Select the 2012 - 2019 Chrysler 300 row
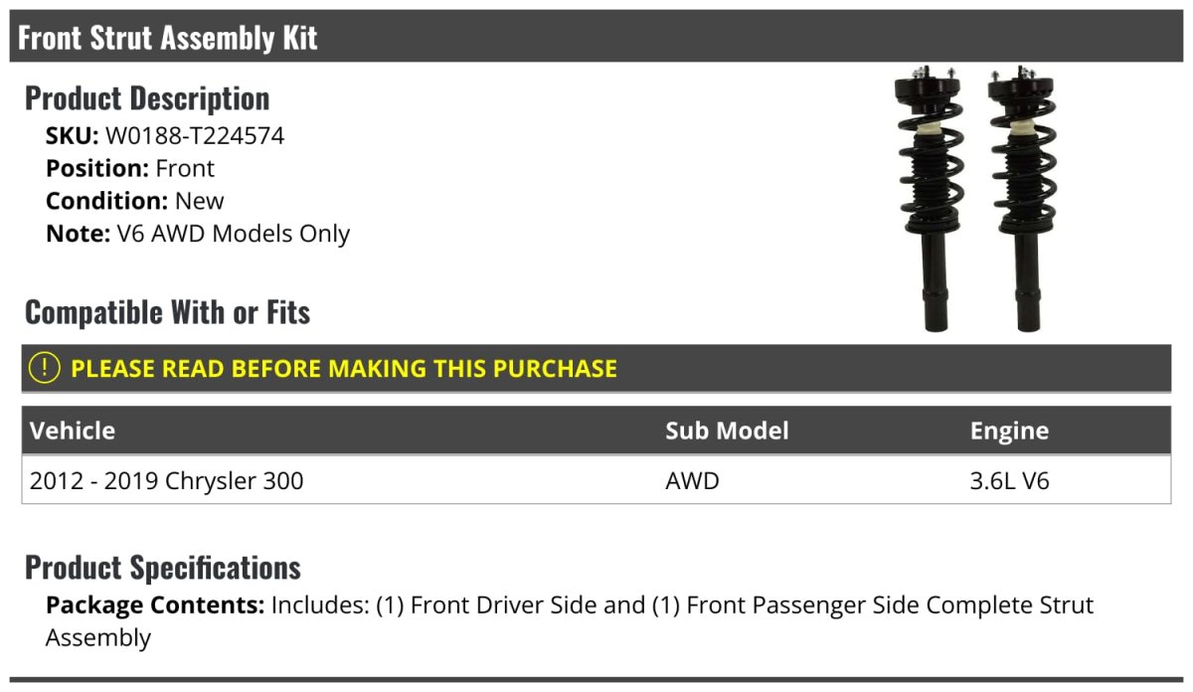Image resolution: width=1193 pixels, height=692 pixels. pyautogui.click(x=167, y=481)
